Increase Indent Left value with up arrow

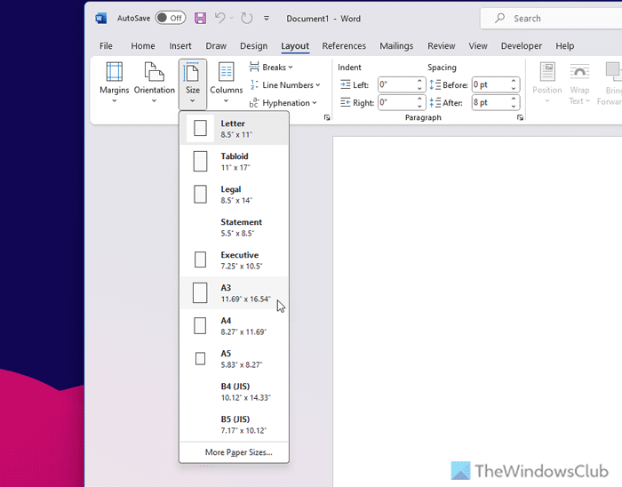pyautogui.click(x=419, y=81)
